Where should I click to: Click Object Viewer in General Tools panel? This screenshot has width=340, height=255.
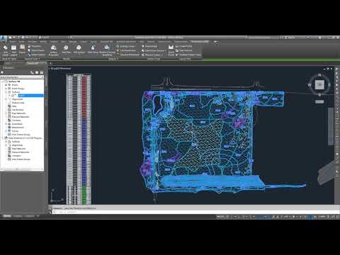pos(36,50)
